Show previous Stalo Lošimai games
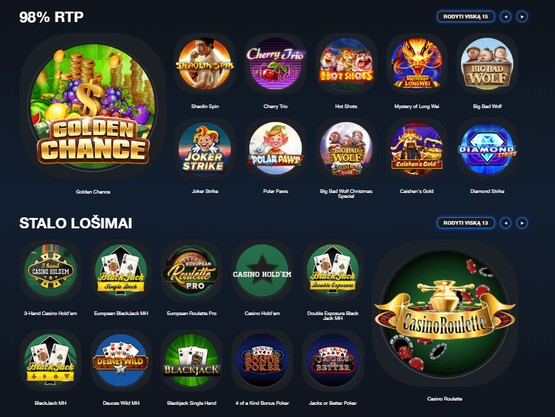The width and height of the screenshot is (555, 417). point(506,223)
